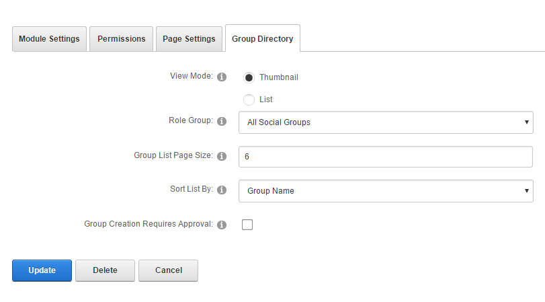Click info icon beside Role Group
This screenshot has width=545, height=302.
[x=222, y=121]
